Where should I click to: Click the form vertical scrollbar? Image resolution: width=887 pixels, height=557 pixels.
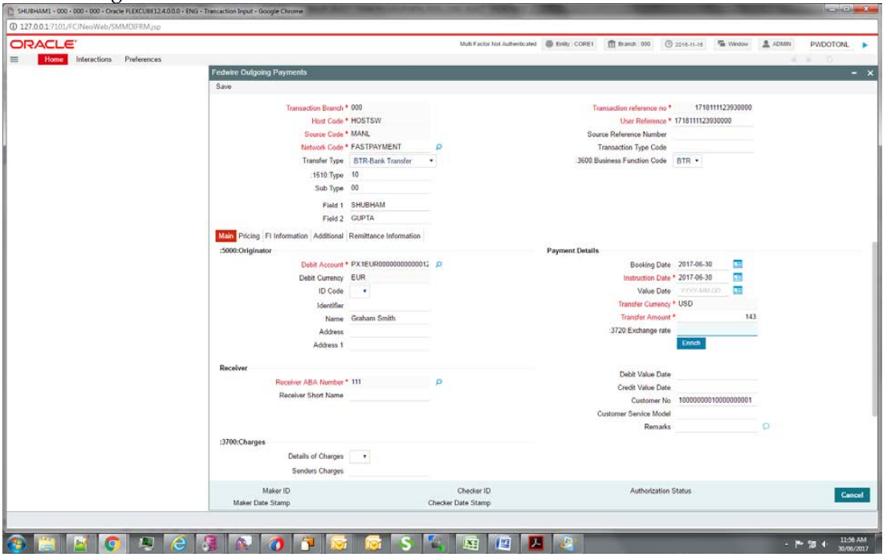[874, 328]
